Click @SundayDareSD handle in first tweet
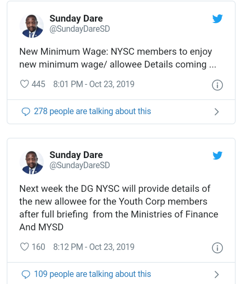Screen dimensions: 242x284 [79, 29]
